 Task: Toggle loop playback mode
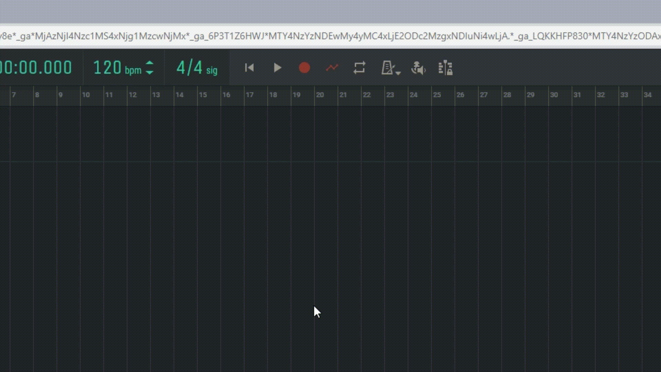pos(359,68)
